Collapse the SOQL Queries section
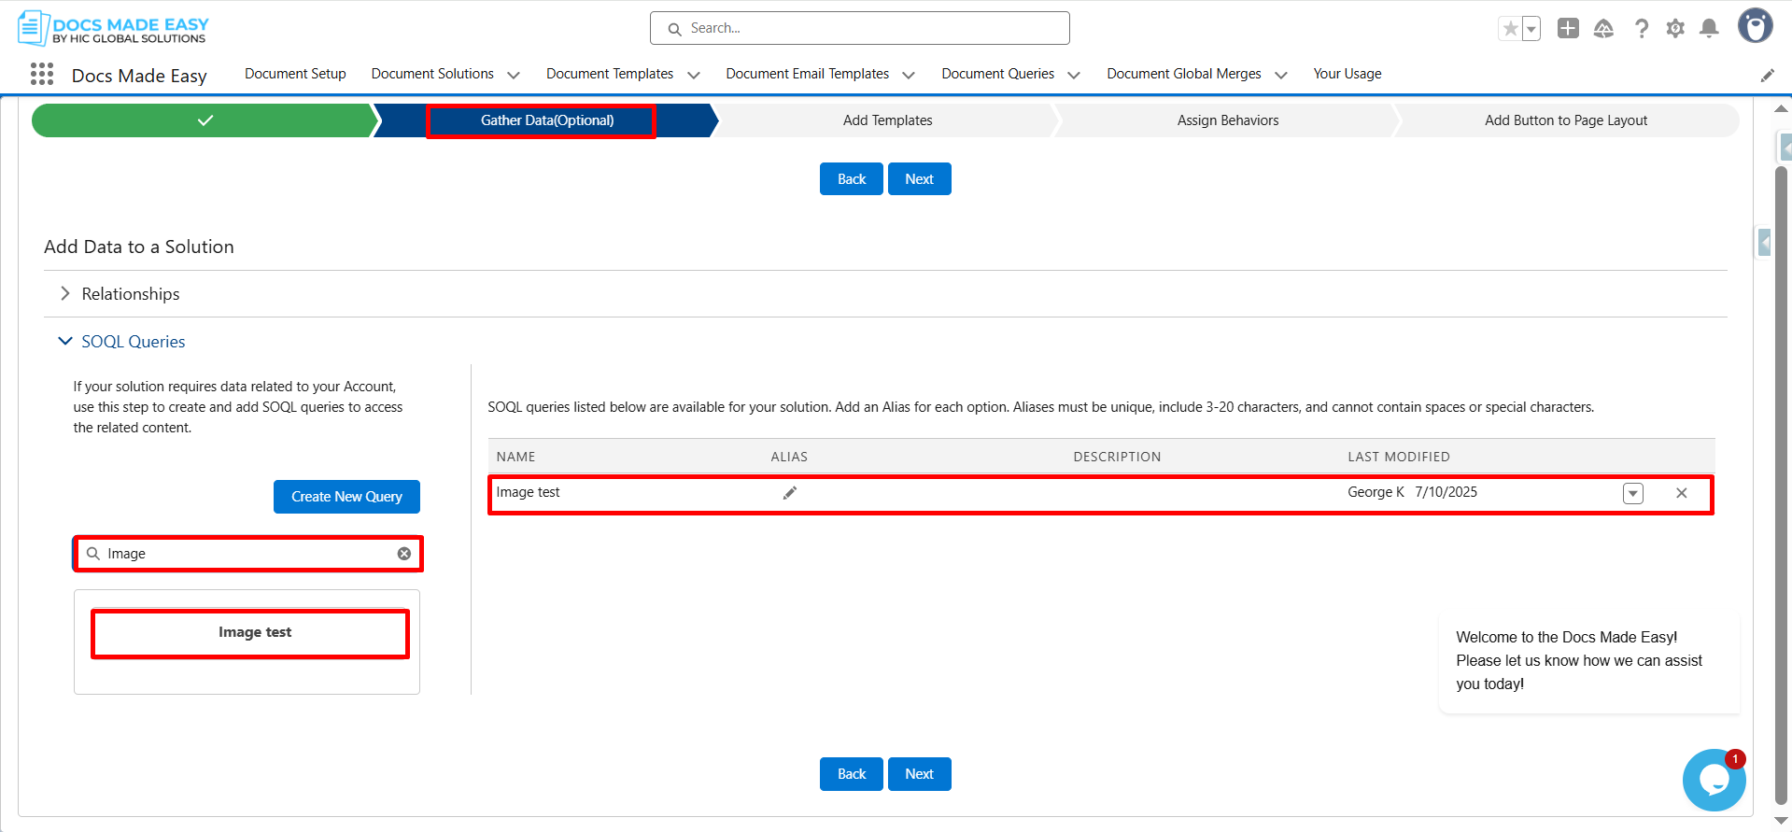1792x832 pixels. coord(65,342)
